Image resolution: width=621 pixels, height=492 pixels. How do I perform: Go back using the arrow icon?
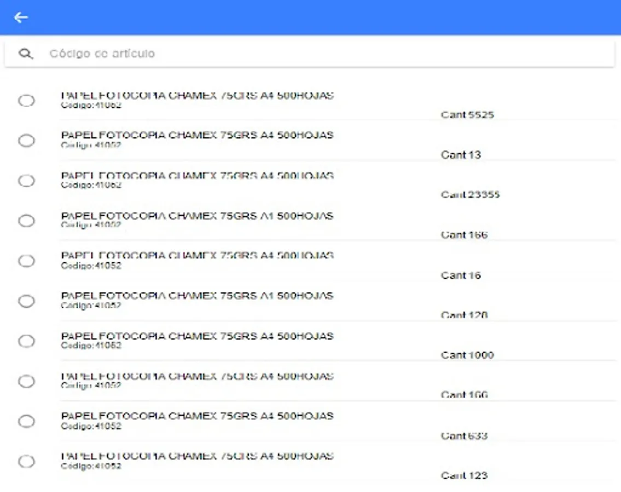pos(21,17)
